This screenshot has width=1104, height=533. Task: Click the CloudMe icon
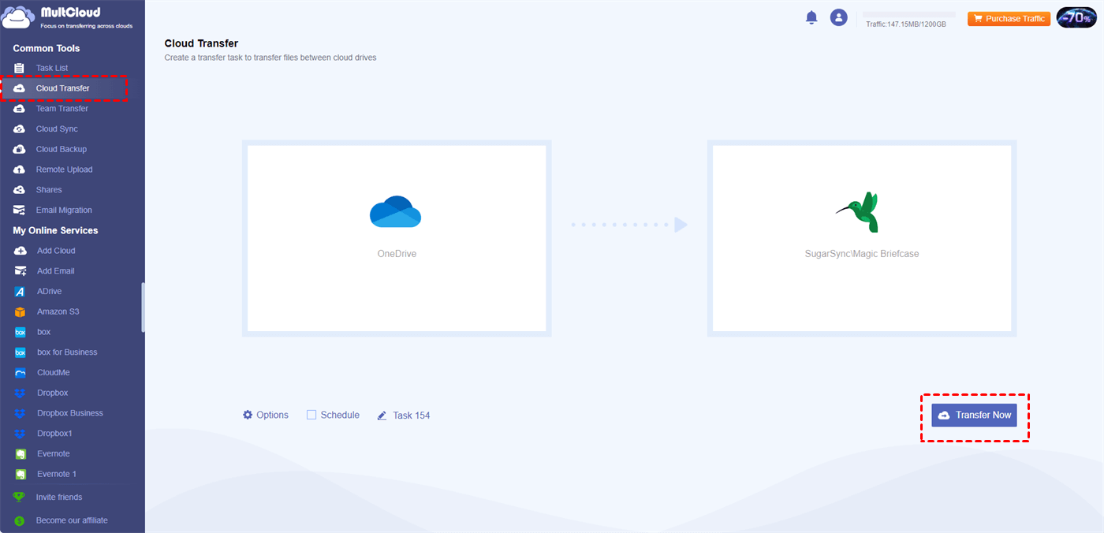pos(21,373)
